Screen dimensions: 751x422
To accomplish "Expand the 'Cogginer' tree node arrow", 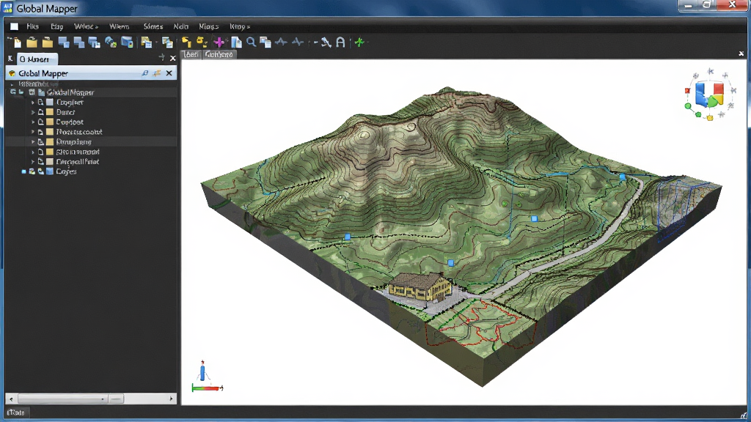I will pyautogui.click(x=33, y=103).
